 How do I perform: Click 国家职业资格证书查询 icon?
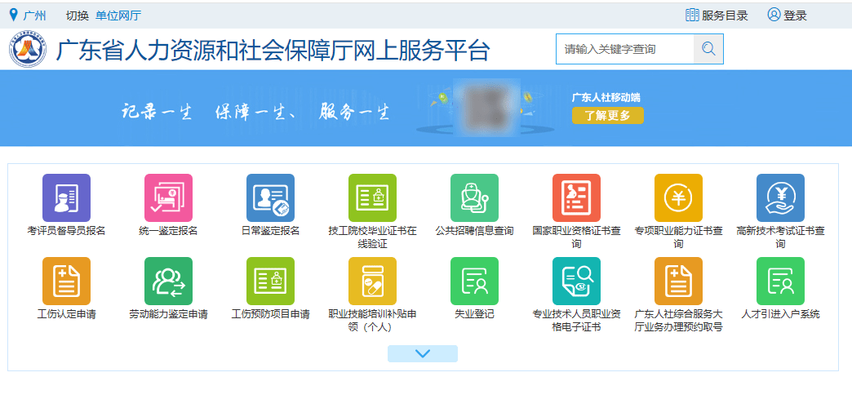[x=576, y=198]
